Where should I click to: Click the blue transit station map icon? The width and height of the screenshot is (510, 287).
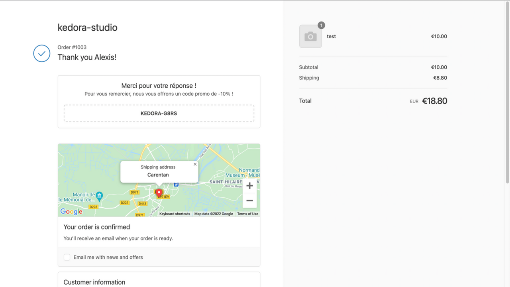pos(176,184)
